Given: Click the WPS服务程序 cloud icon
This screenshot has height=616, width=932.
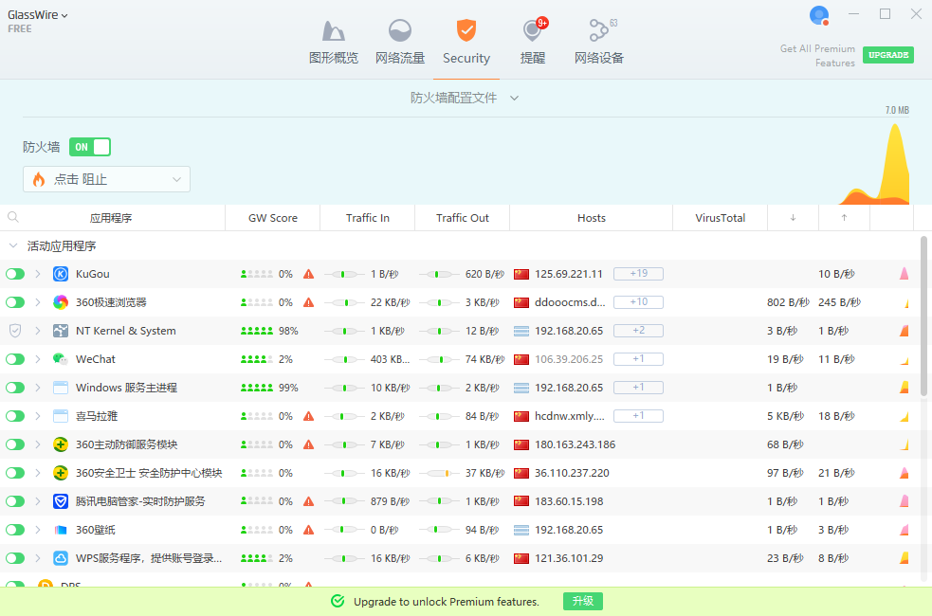Looking at the screenshot, I should pyautogui.click(x=61, y=558).
